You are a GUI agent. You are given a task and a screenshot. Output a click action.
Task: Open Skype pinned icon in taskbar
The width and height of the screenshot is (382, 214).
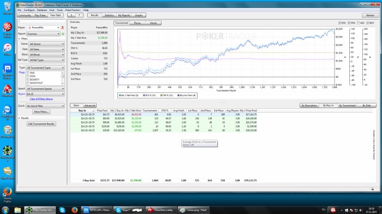pos(62,210)
